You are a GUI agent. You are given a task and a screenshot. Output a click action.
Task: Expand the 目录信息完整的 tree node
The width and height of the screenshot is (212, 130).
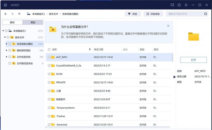(7, 44)
